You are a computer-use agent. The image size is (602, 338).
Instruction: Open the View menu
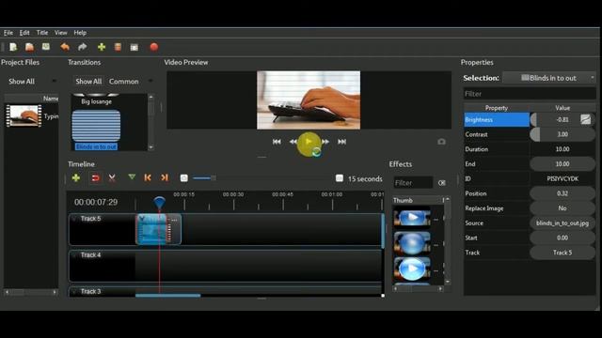click(60, 33)
